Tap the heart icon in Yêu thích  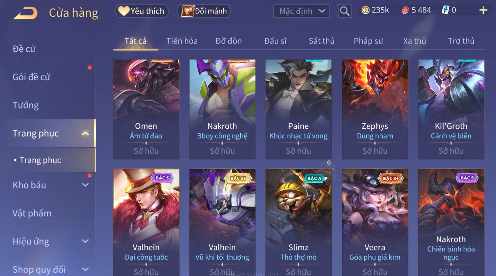[124, 11]
